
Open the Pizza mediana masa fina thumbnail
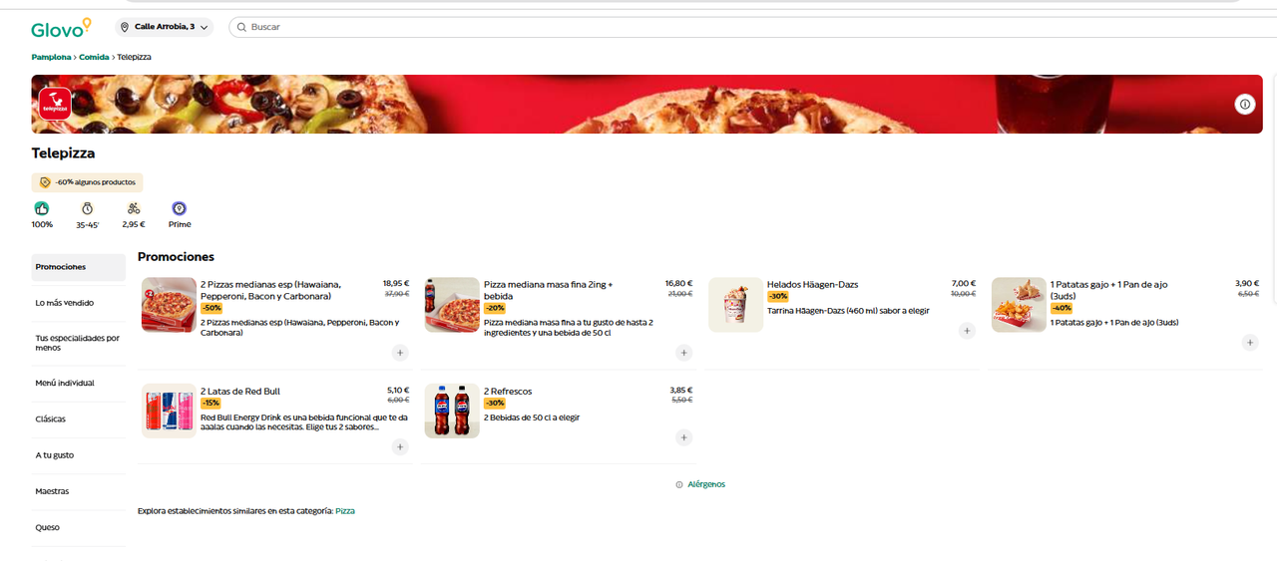coord(452,305)
